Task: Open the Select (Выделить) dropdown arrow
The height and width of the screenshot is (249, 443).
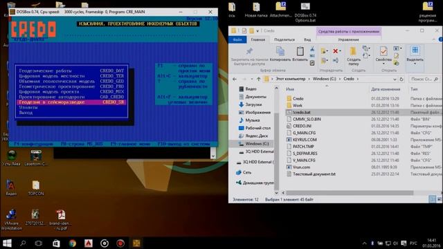Action: pos(415,64)
